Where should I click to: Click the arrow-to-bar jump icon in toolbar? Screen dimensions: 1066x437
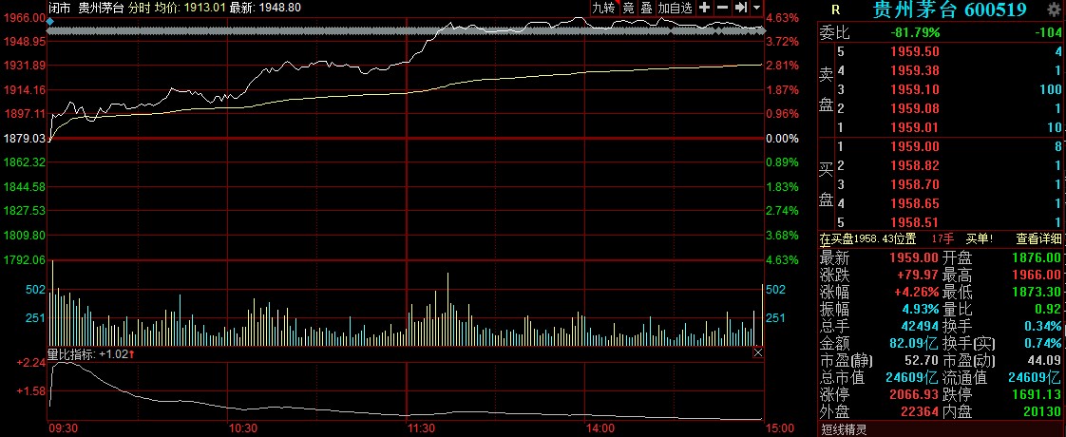[739, 8]
